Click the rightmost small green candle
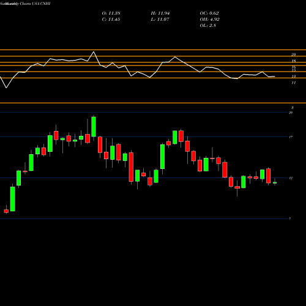Image resolution: width=306 pixels, height=306 pixels. click(x=275, y=182)
